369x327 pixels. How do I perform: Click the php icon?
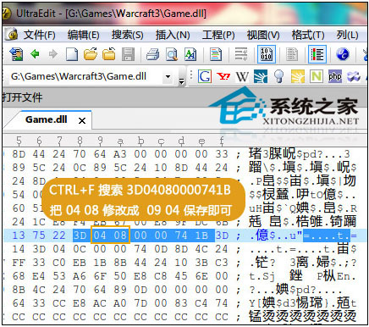click(335, 76)
